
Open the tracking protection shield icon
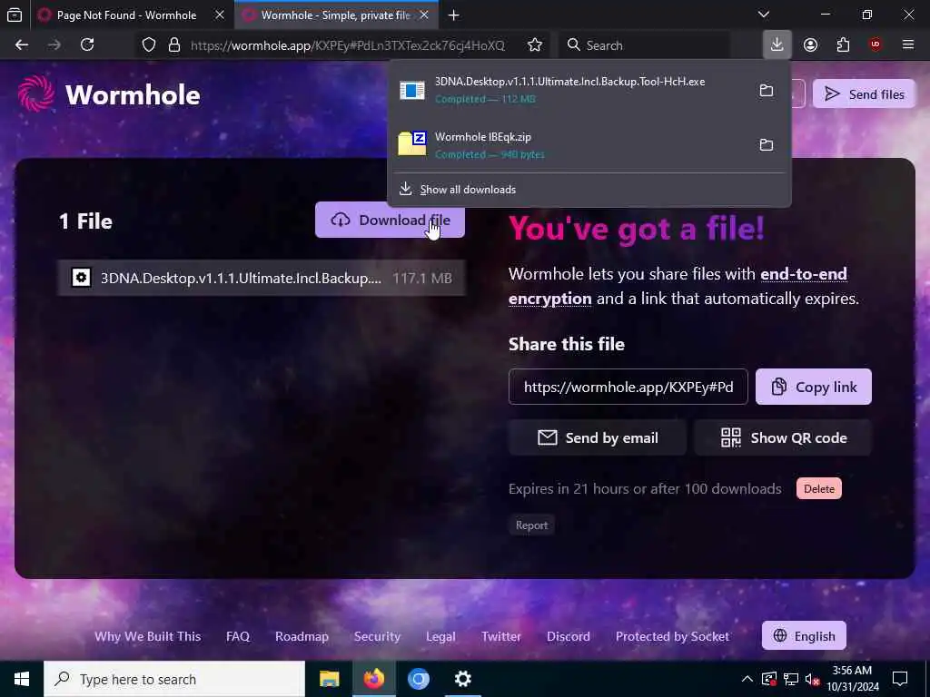149,45
